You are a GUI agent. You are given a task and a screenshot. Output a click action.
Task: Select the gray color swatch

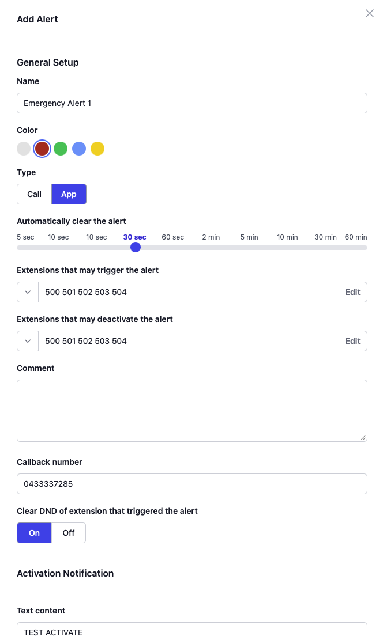click(24, 149)
